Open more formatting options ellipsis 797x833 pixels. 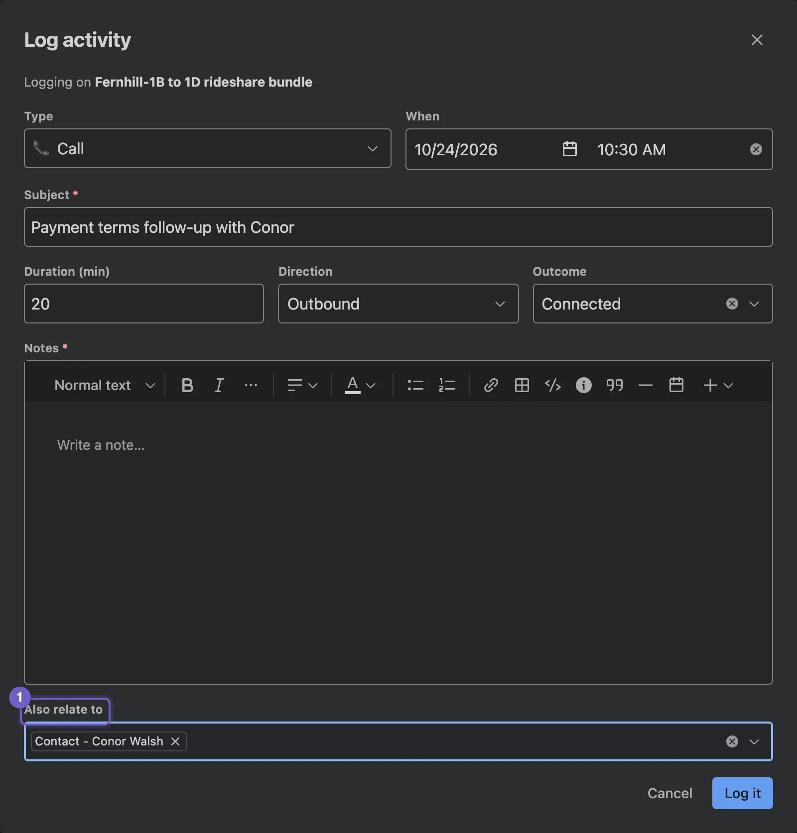[x=251, y=385]
